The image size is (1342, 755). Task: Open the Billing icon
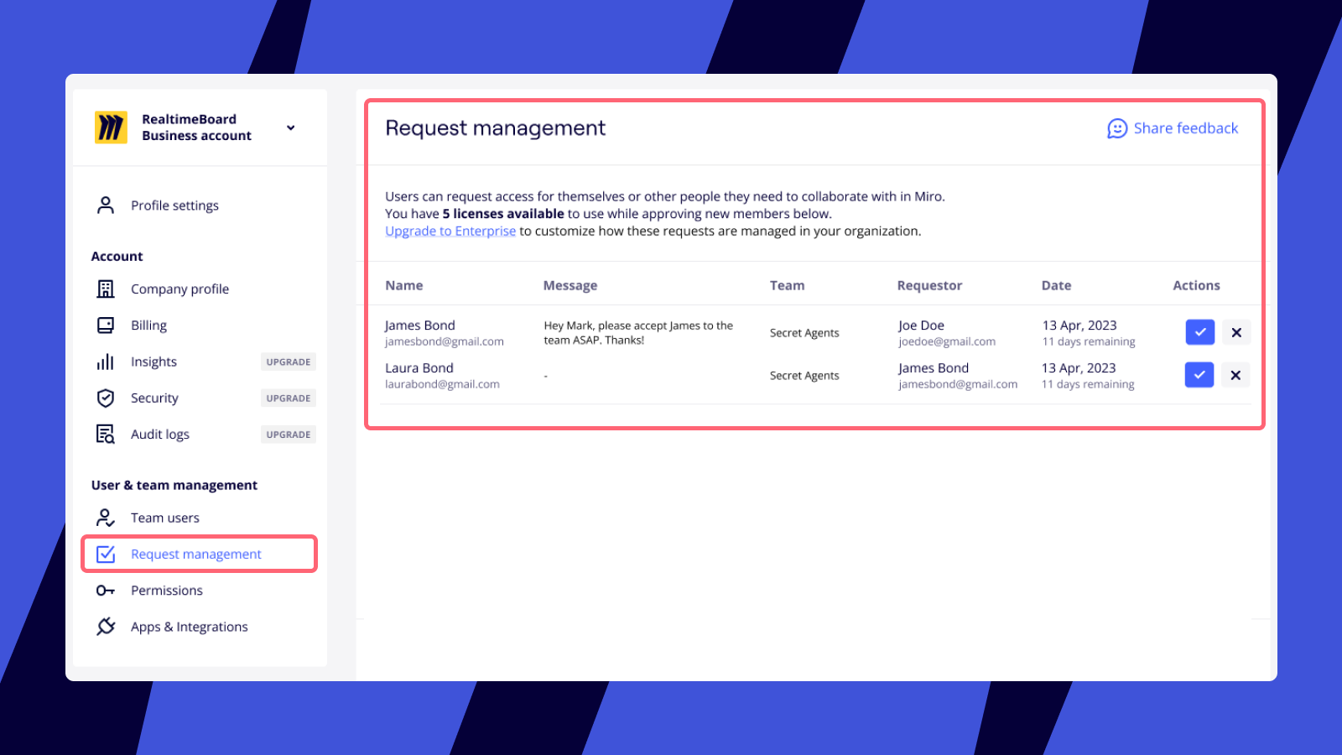tap(106, 325)
